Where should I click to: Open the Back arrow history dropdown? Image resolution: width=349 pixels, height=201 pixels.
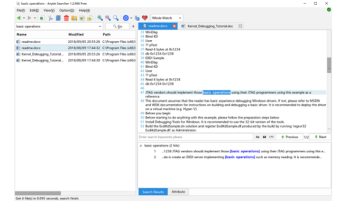pyautogui.click(x=24, y=18)
